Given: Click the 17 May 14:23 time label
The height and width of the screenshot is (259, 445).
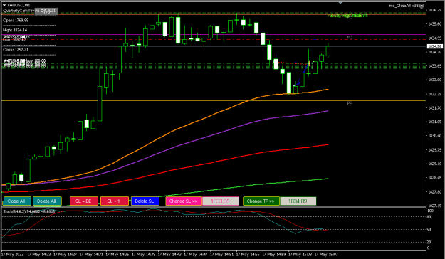Looking at the screenshot, I should tap(39, 254).
